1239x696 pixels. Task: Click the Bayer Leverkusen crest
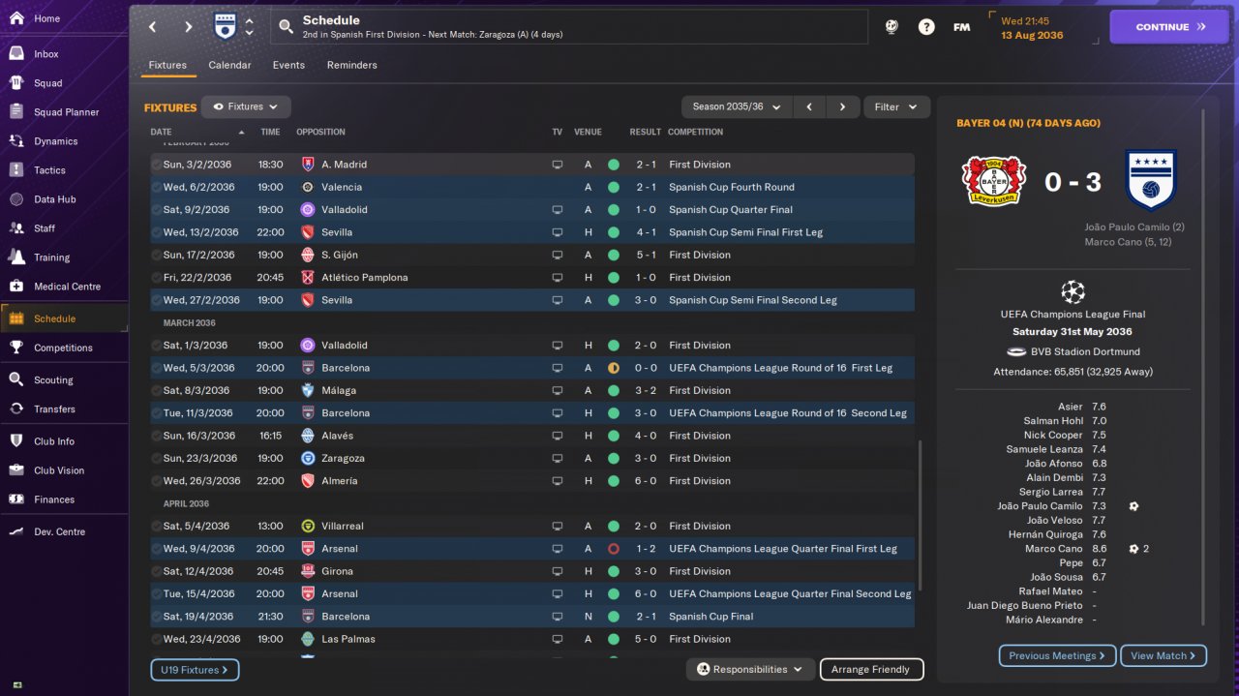coord(993,181)
